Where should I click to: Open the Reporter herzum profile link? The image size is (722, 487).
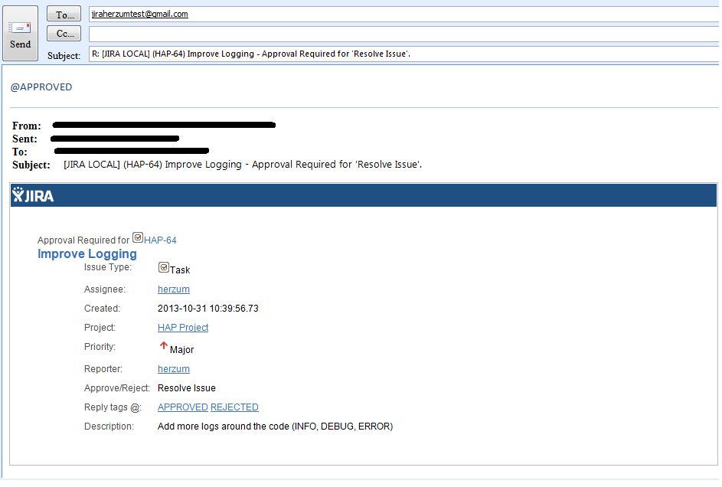click(174, 369)
